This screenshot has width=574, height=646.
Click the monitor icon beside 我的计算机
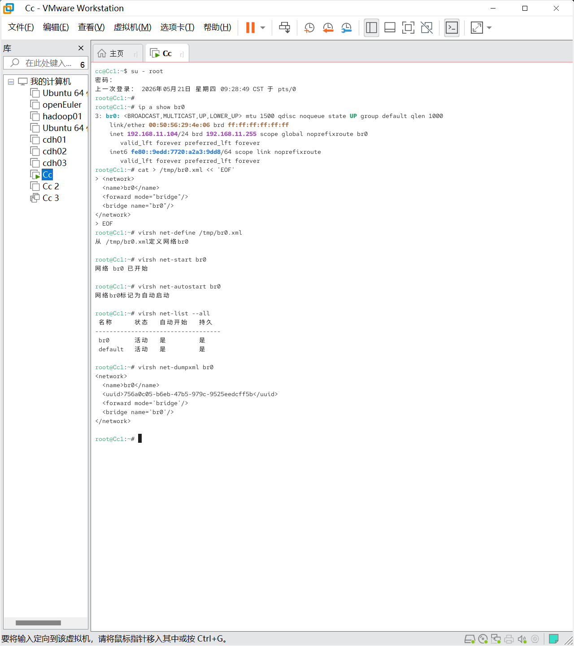pos(23,81)
